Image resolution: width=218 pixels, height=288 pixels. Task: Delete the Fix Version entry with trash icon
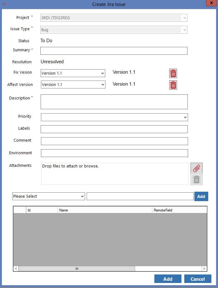coord(173,73)
